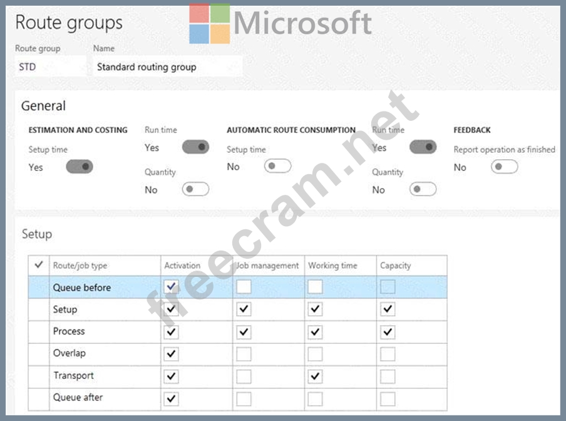
Task: Uncheck Working time in the Process row
Action: (315, 332)
